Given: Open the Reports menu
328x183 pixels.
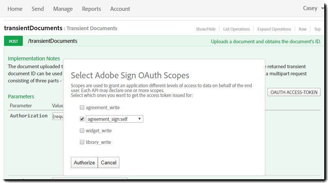Looking at the screenshot, I should (x=91, y=9).
